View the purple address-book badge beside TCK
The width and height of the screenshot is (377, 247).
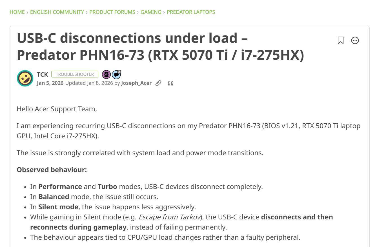pos(106,74)
